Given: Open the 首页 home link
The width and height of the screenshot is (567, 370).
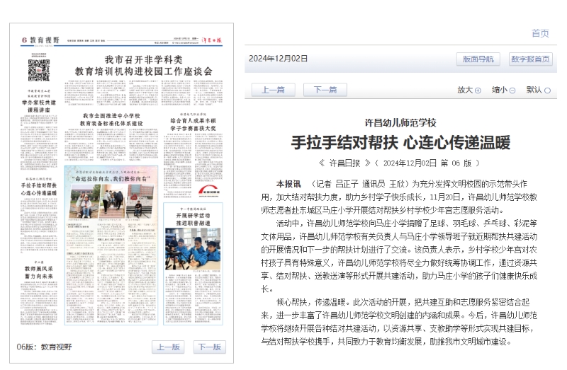Looking at the screenshot, I should click(x=539, y=33).
